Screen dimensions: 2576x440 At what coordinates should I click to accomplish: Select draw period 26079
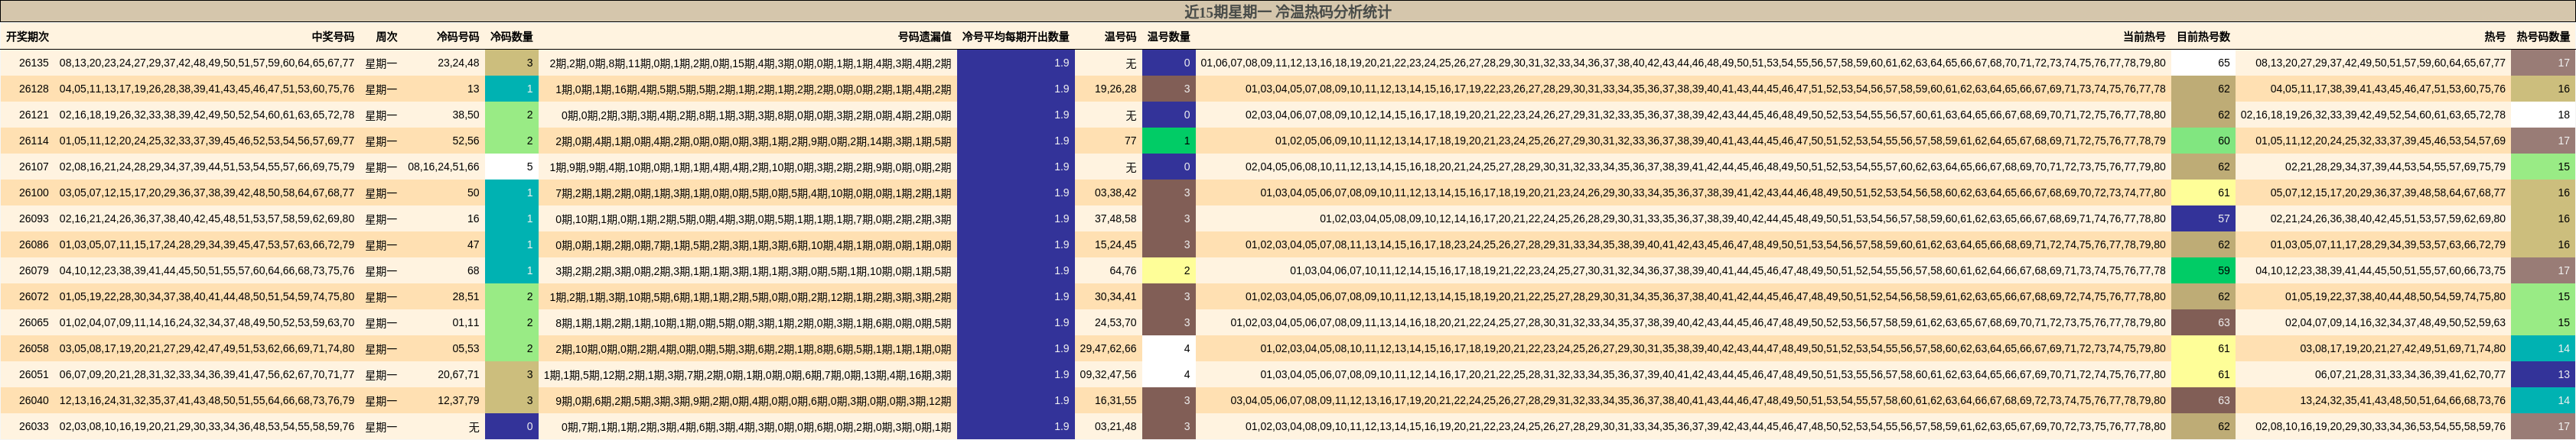pyautogui.click(x=34, y=270)
